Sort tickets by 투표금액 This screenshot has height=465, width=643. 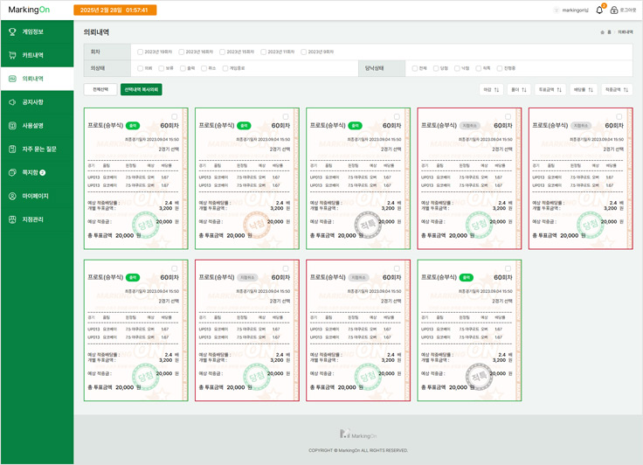coord(550,89)
